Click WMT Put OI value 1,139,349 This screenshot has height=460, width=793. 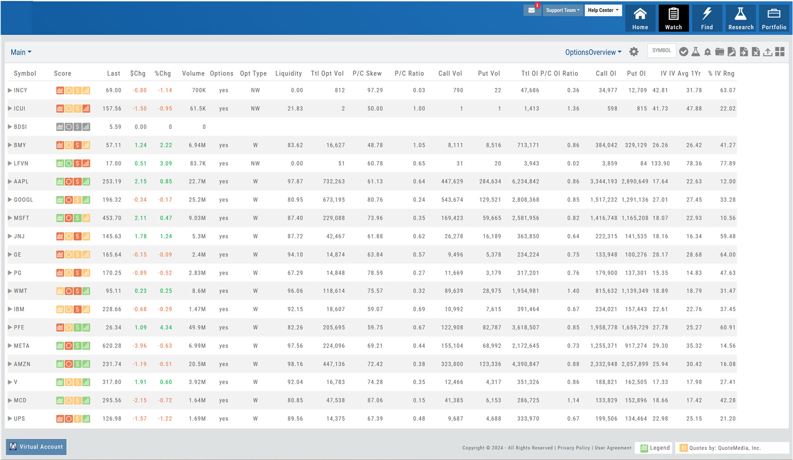[635, 291]
